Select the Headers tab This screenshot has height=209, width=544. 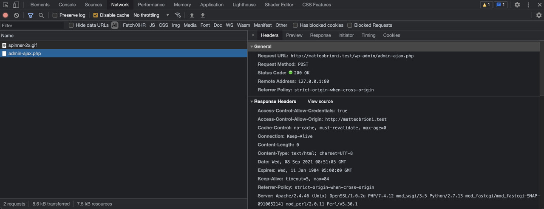tap(270, 35)
